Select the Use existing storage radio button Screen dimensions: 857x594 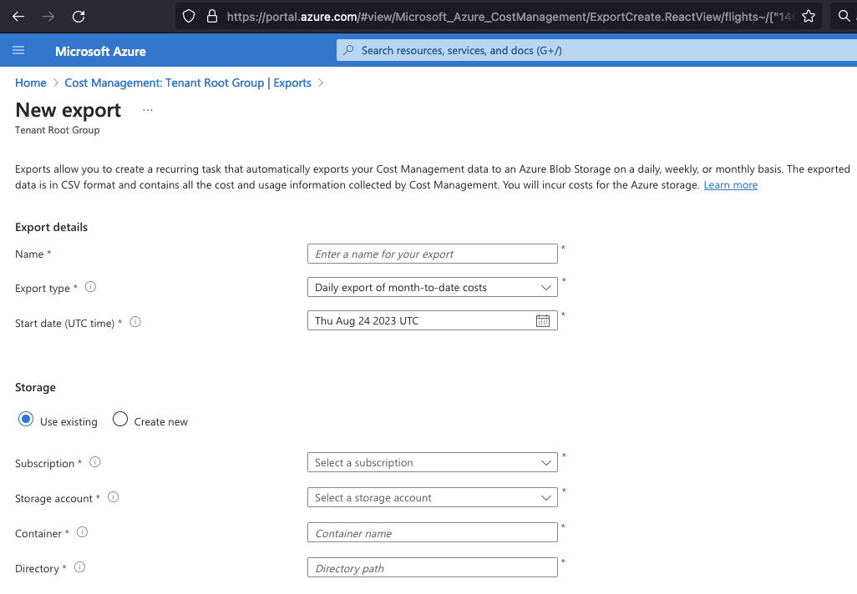pyautogui.click(x=26, y=419)
